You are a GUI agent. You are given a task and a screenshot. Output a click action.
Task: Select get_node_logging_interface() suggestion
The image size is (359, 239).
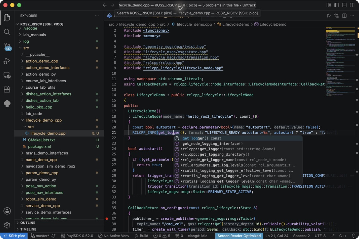tap(238, 144)
